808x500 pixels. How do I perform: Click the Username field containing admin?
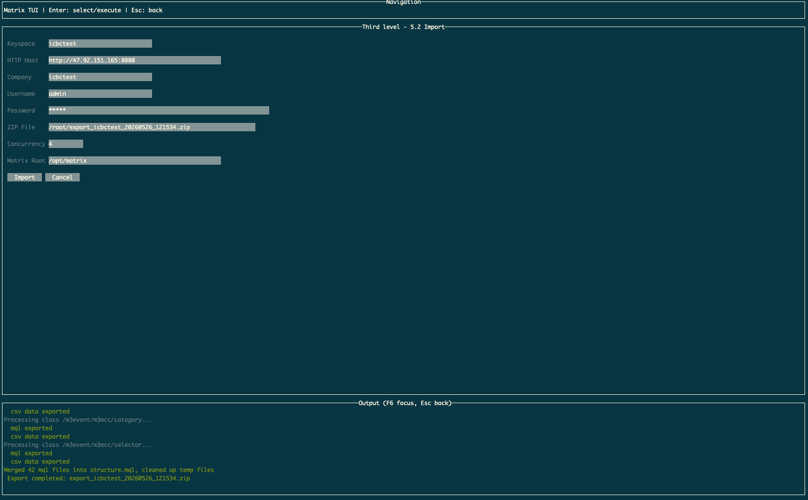click(100, 94)
